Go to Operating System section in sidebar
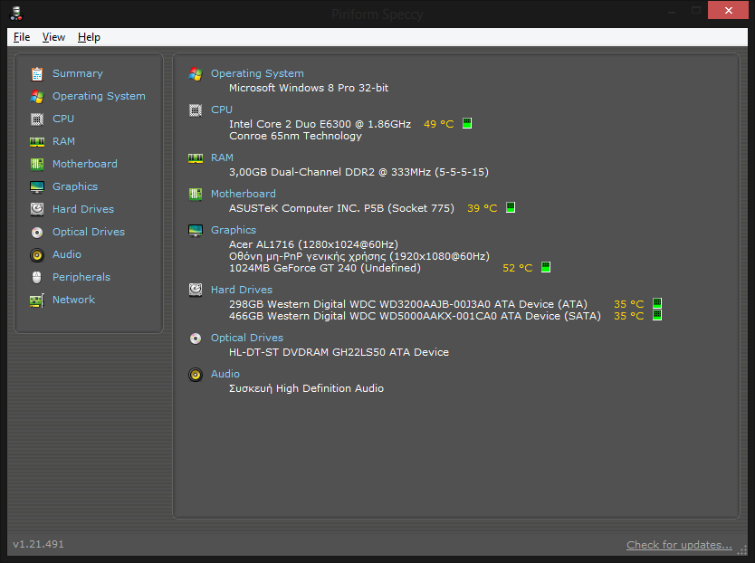Screen dimensions: 755x563 click(x=99, y=96)
